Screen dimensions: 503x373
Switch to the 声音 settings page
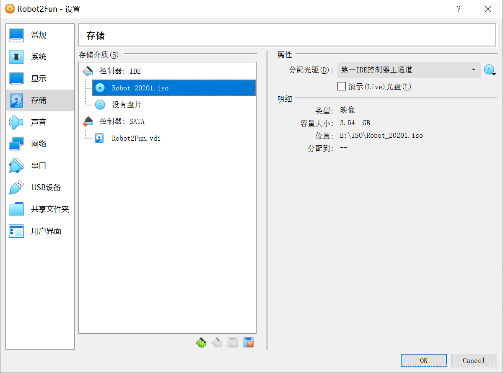[40, 122]
